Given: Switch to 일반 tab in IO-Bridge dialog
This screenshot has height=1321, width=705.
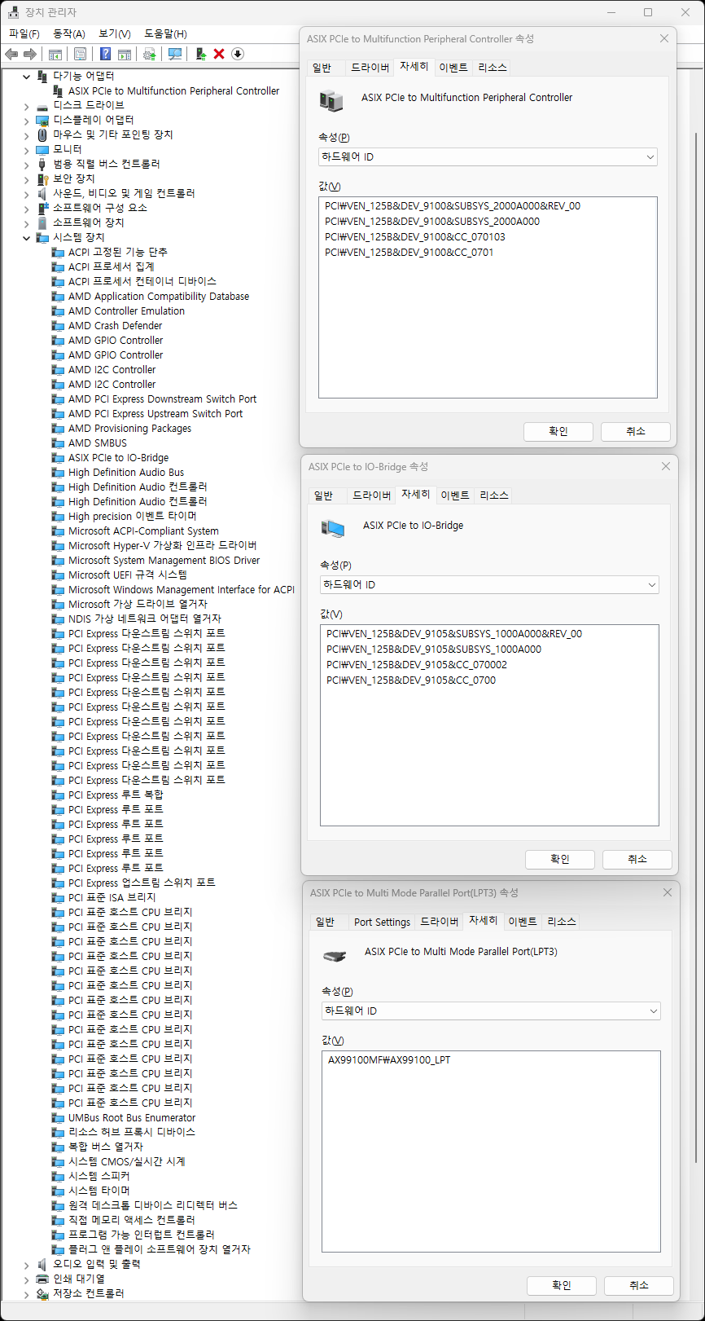Looking at the screenshot, I should [x=323, y=495].
